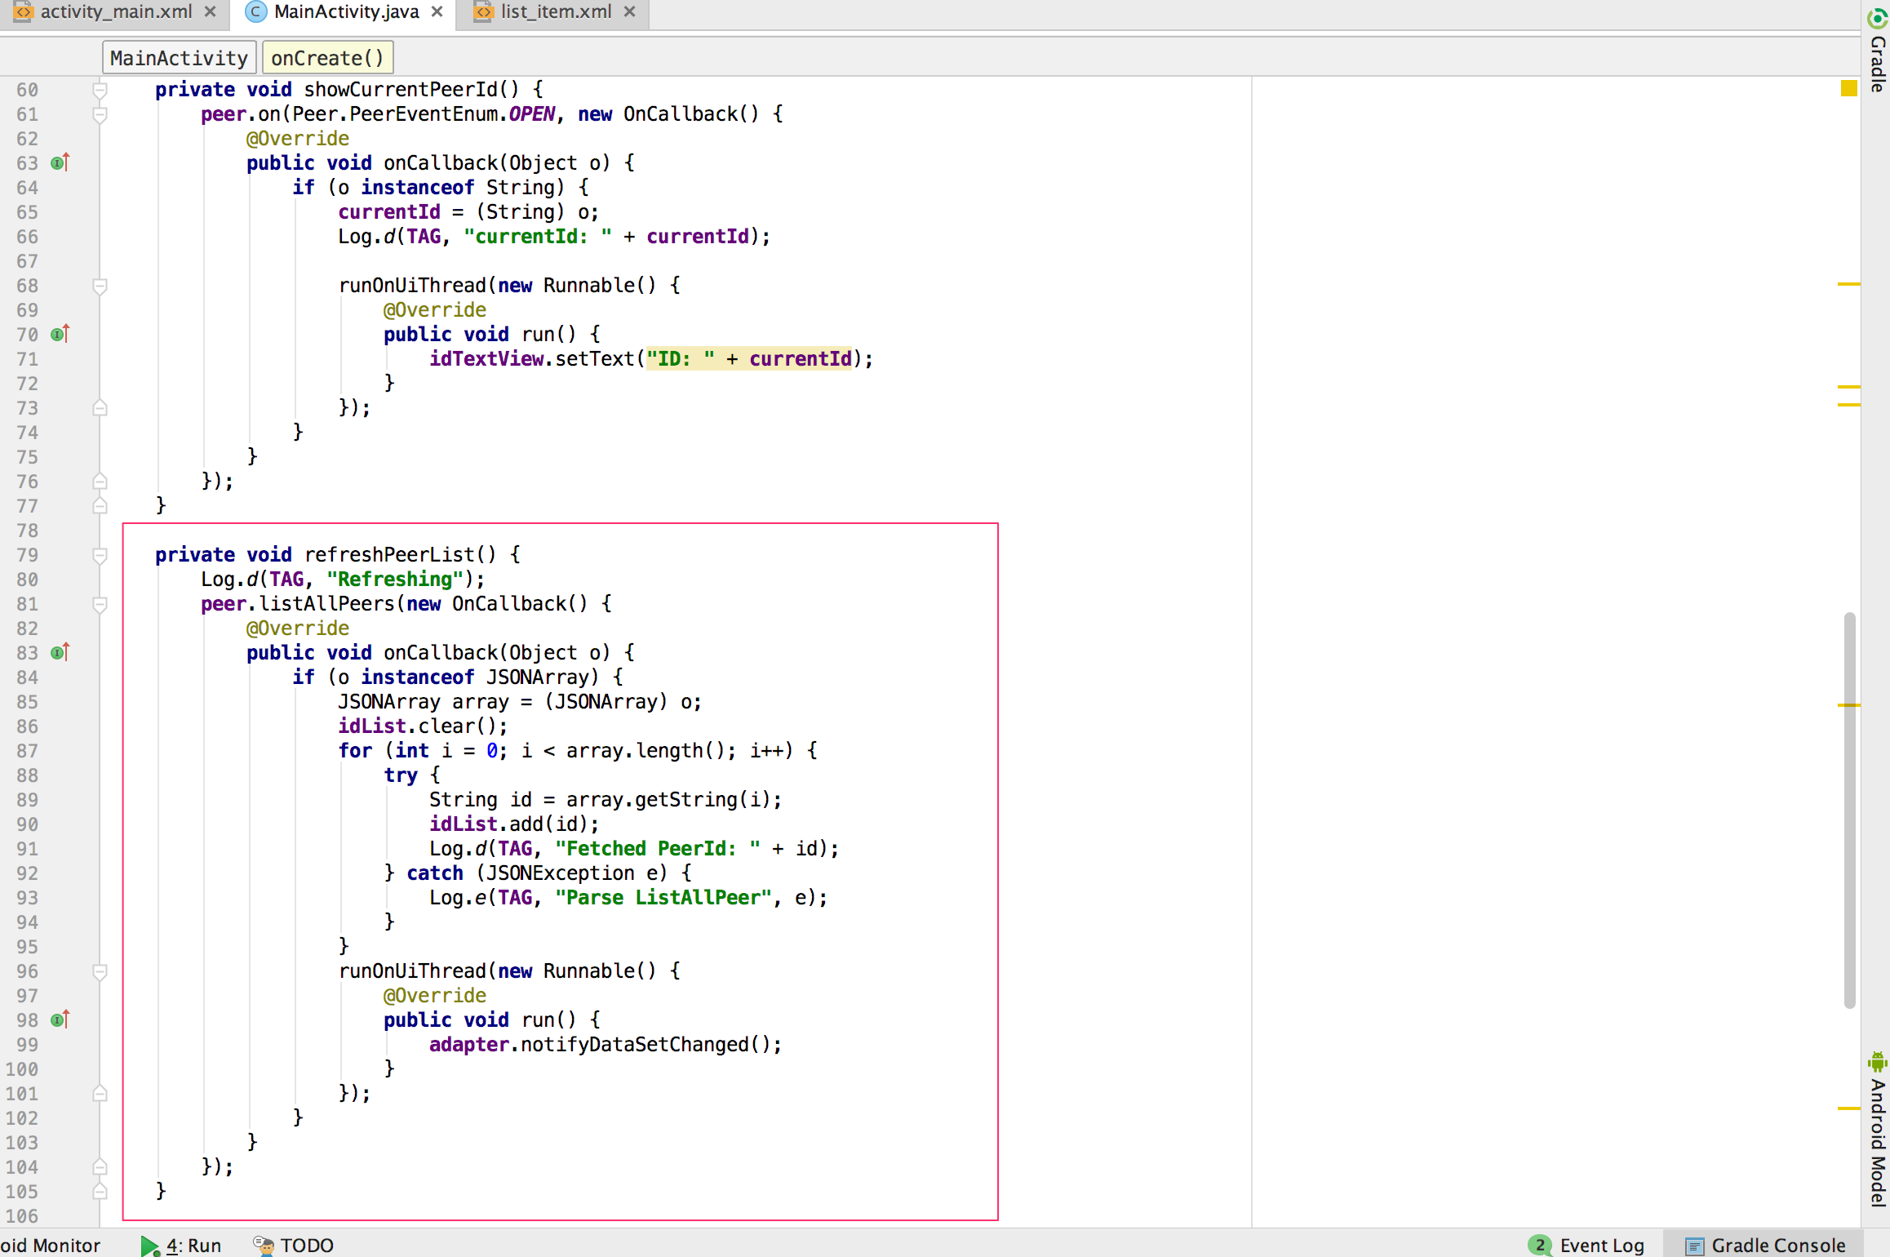Click the yellow inspection status indicator above the error stripe
The height and width of the screenshot is (1257, 1890).
pos(1848,88)
